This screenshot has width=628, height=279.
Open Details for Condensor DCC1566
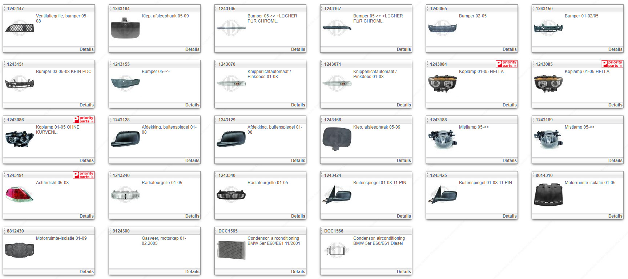tap(404, 272)
